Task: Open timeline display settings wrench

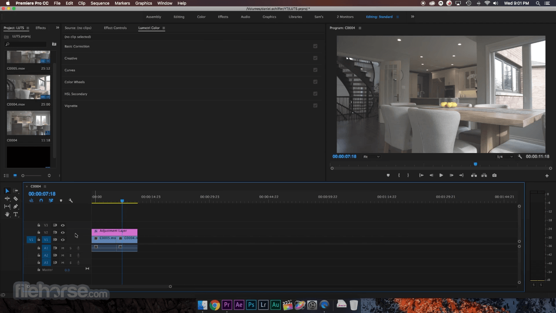Action: pos(70,200)
